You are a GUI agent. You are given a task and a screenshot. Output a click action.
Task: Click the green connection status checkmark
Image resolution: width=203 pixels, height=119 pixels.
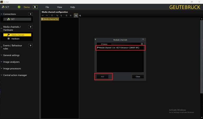pos(19,7)
